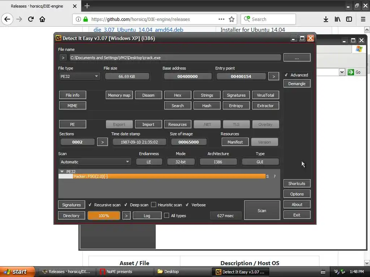
Task: Click the file name path field
Action: (x=175, y=58)
